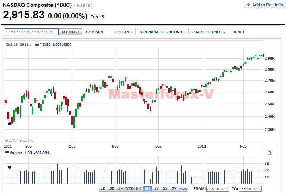Switch to the YTD range tab

point(130,189)
